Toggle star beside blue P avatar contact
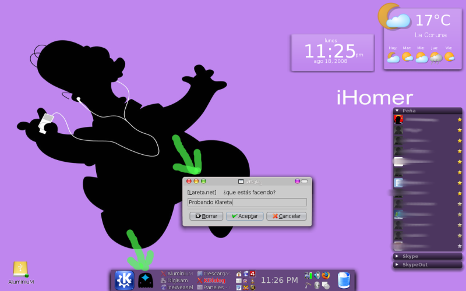The height and width of the screenshot is (291, 466). point(460,183)
